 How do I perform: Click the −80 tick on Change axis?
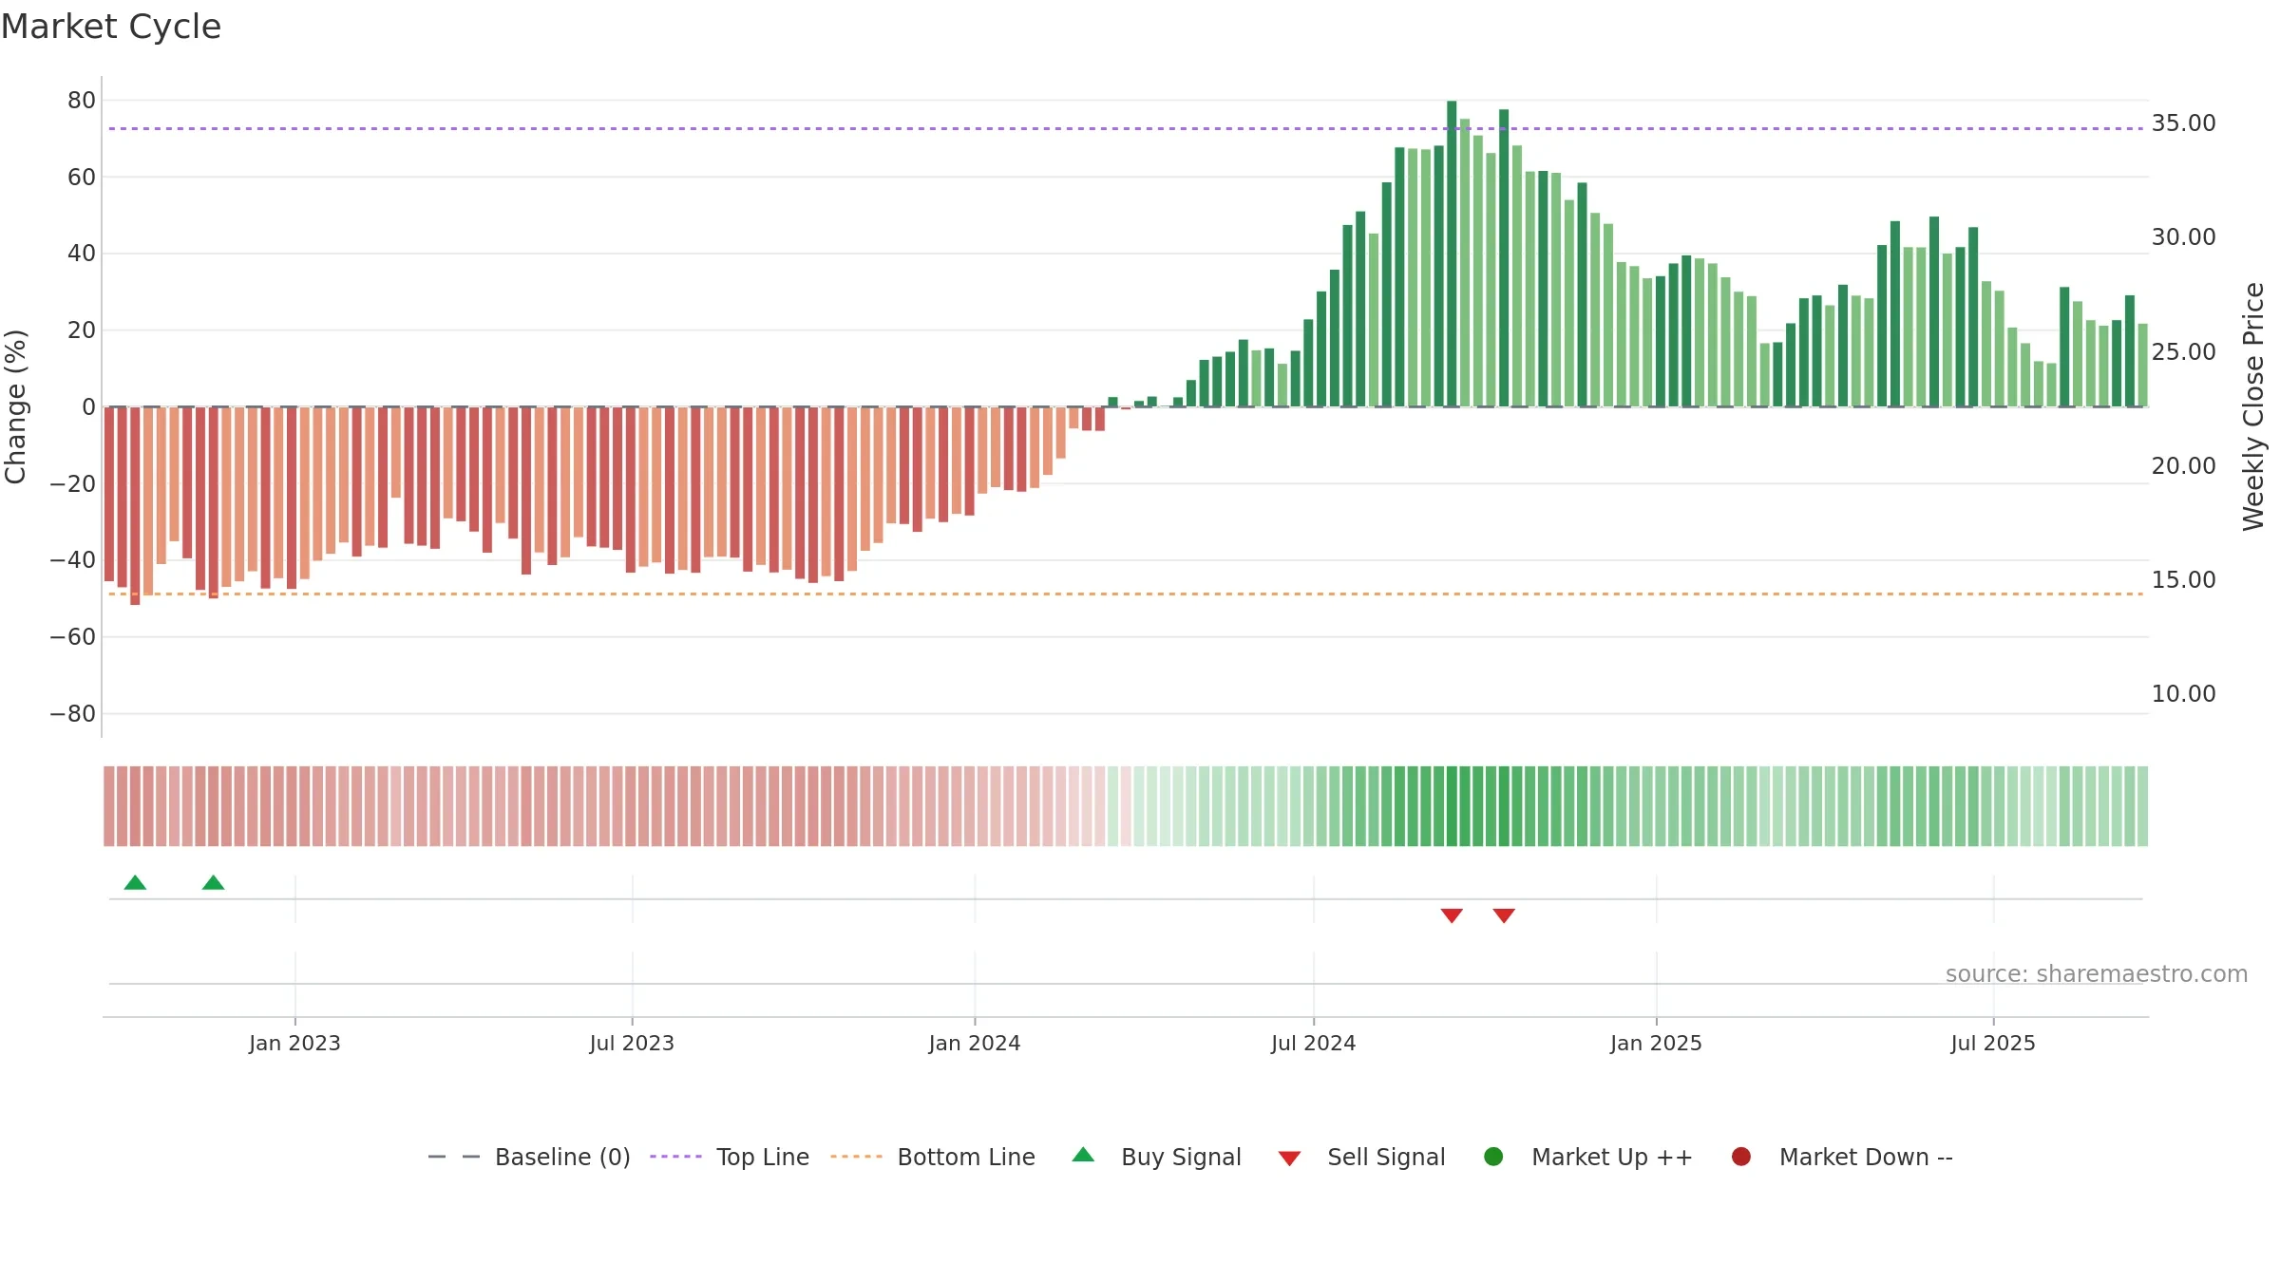pos(73,714)
